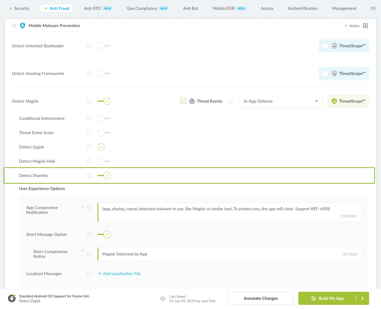The height and width of the screenshot is (309, 381).
Task: Collapse the Mobile Malware Prevention section
Action: [x=14, y=26]
